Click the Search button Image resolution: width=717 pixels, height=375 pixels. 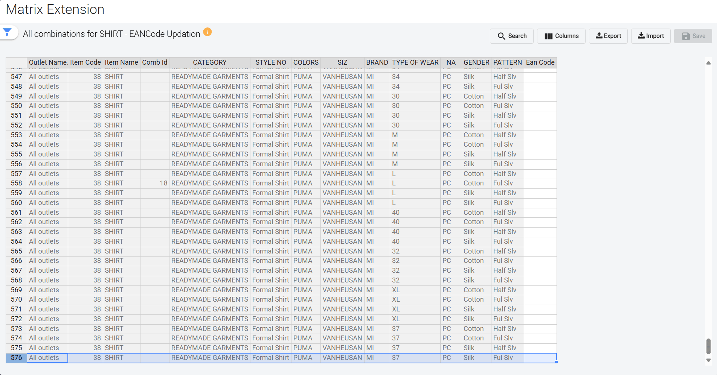click(512, 36)
